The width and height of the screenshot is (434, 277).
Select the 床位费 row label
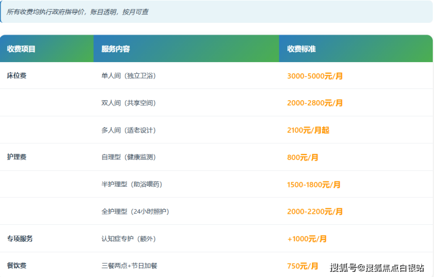(x=16, y=76)
